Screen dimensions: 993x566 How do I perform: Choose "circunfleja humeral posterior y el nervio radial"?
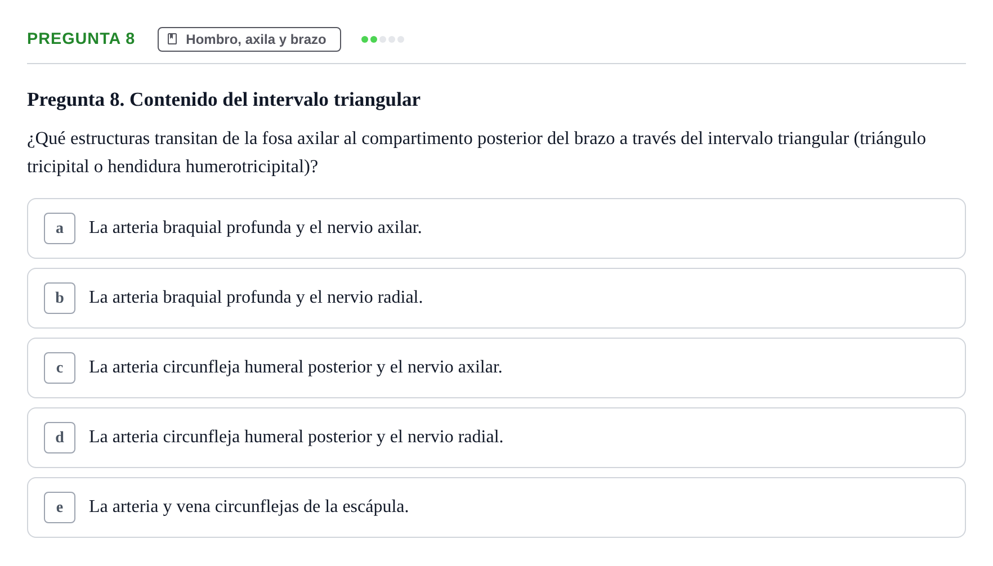point(496,438)
